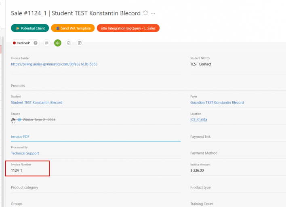Click the Invoice Amount value 3 226.00

197,170
